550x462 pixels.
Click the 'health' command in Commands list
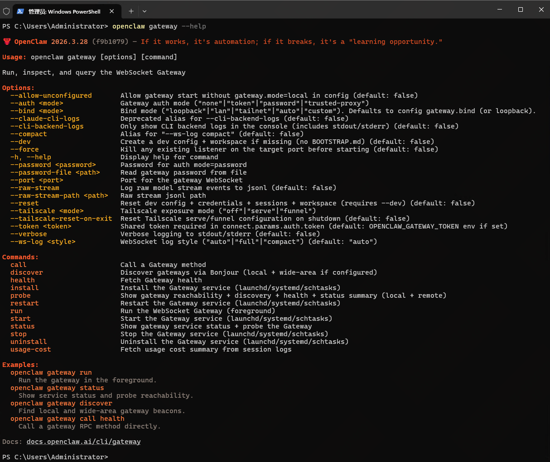[23, 280]
